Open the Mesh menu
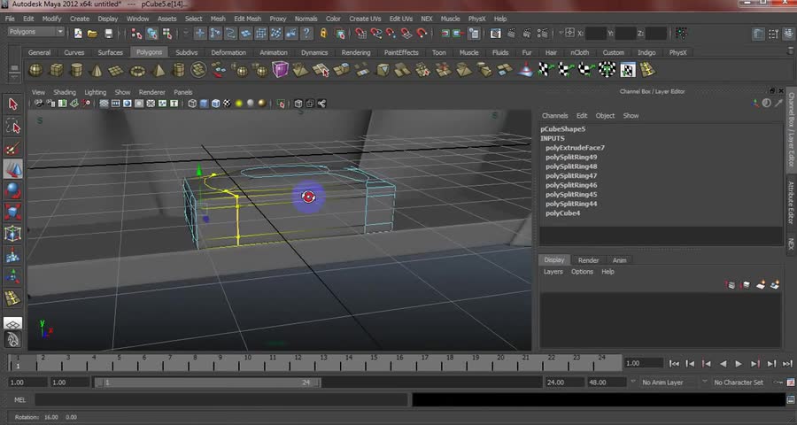 point(218,19)
